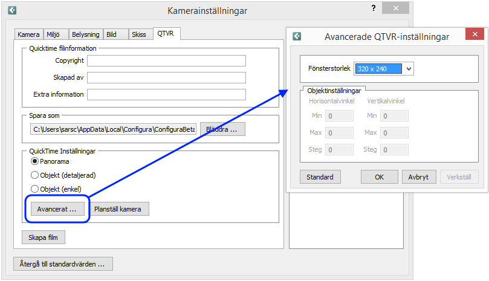This screenshot has height=281, width=489.
Task: Click Återgå till standardvärden ... button
Action: 63,264
